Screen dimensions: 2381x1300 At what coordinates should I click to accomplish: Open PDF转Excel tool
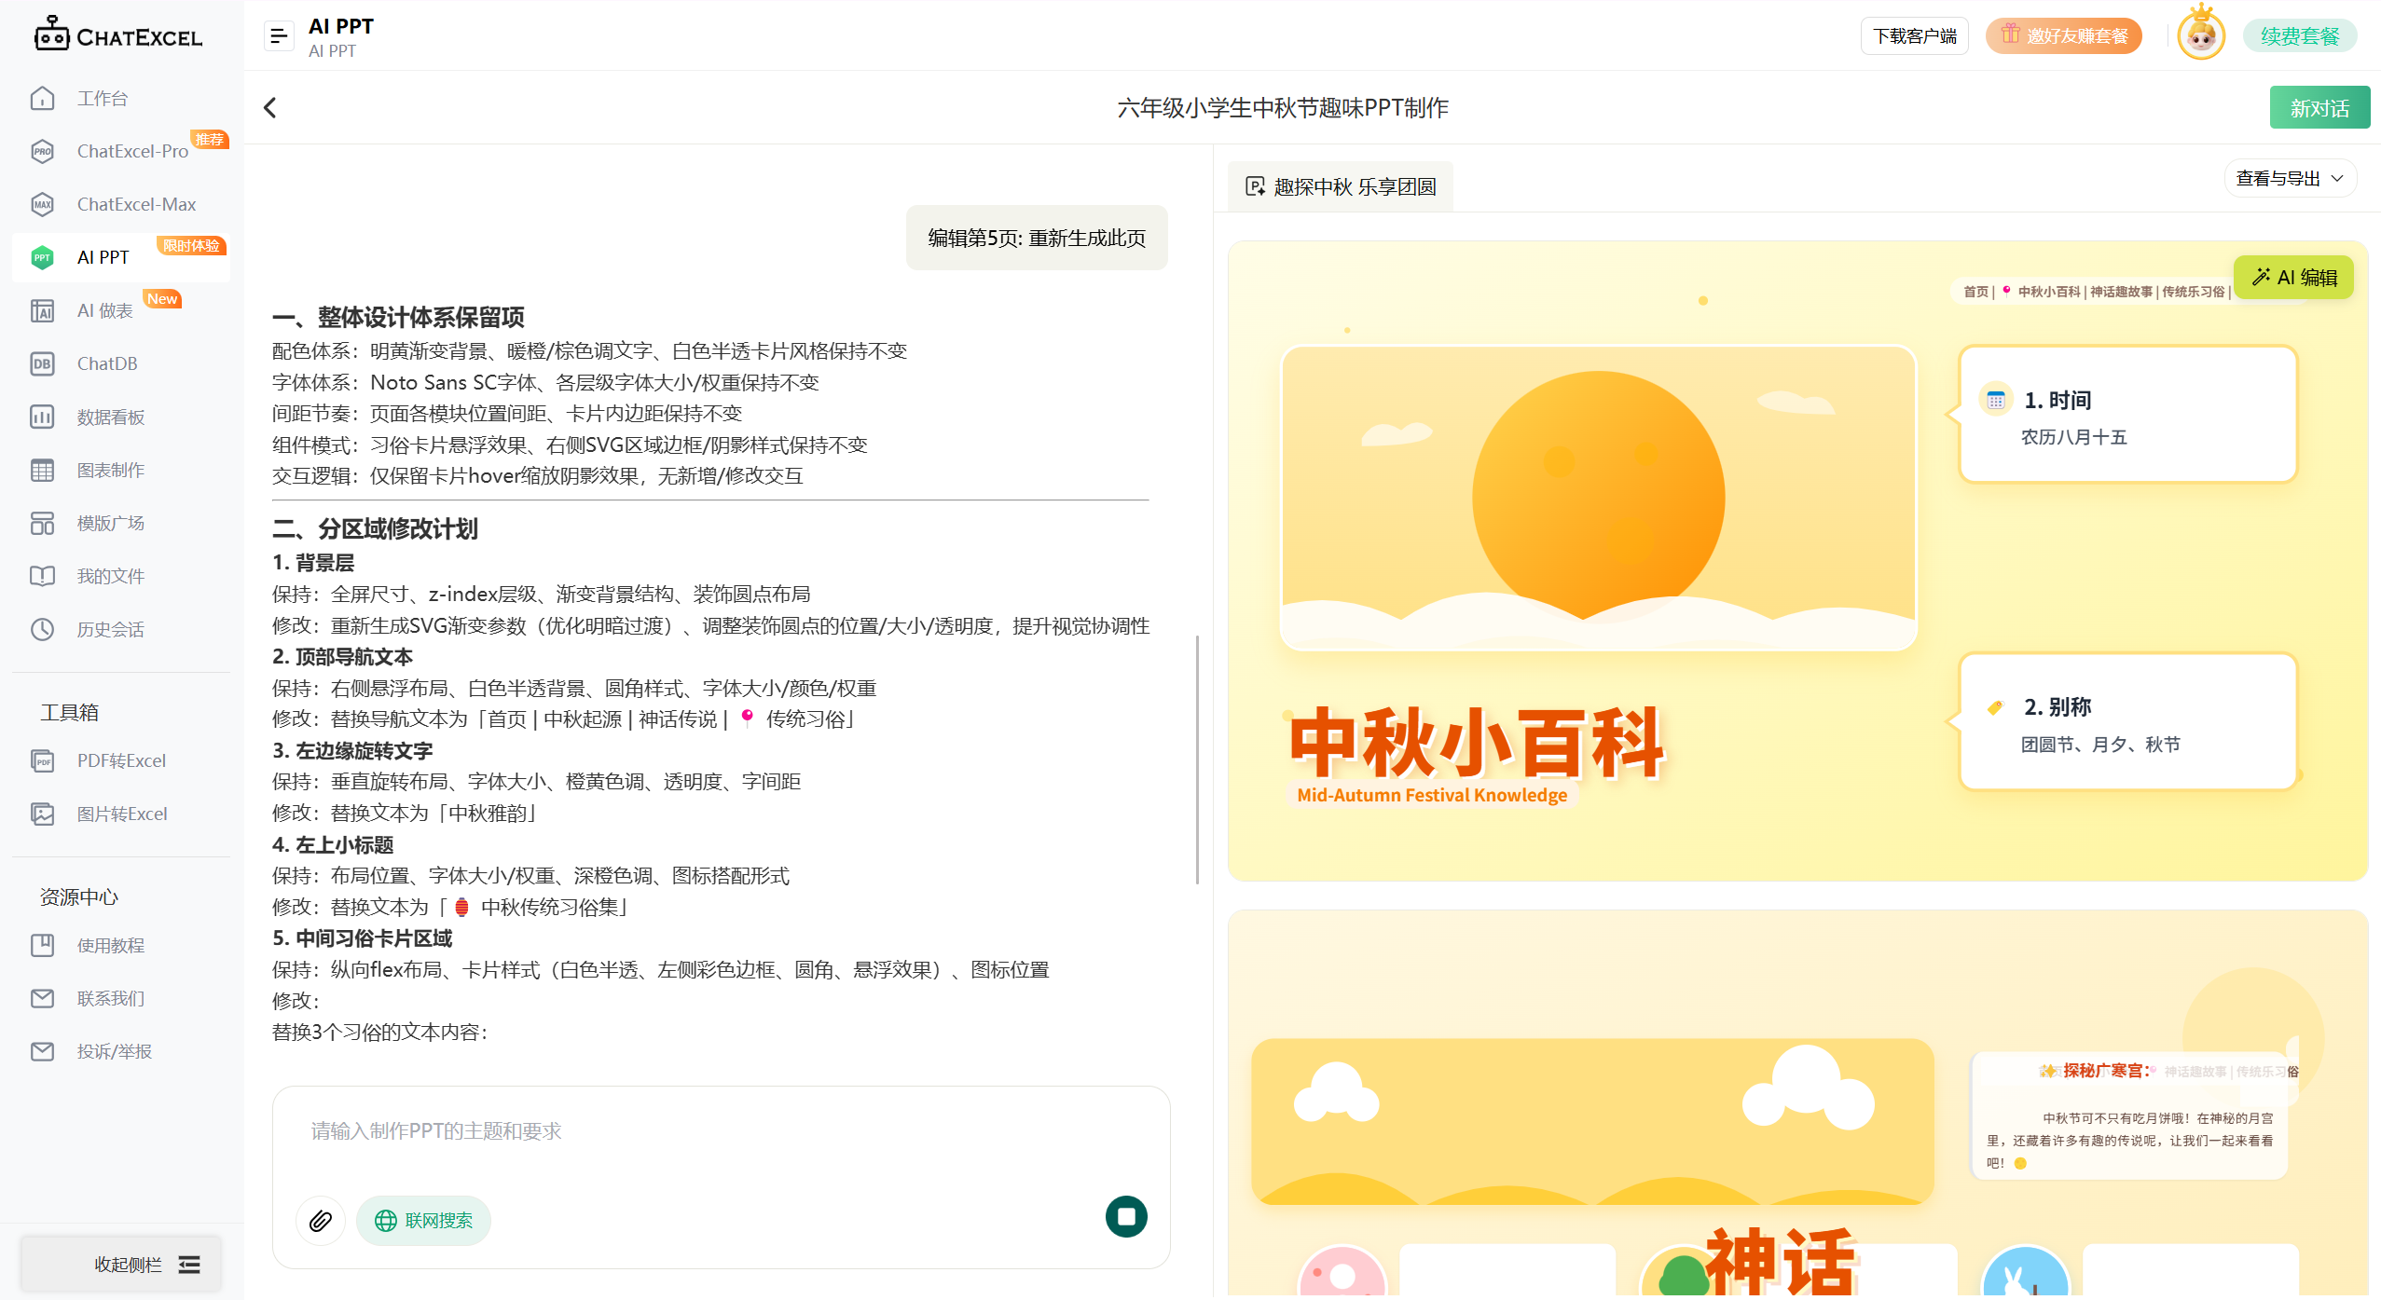(121, 760)
